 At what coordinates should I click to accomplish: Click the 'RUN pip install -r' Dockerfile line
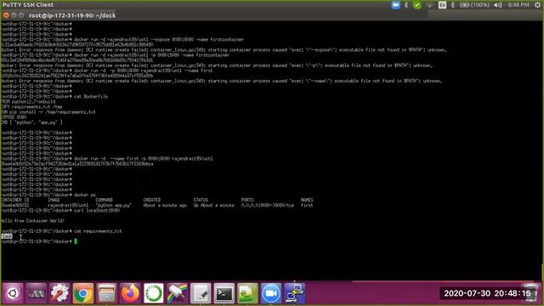pyautogui.click(x=48, y=112)
